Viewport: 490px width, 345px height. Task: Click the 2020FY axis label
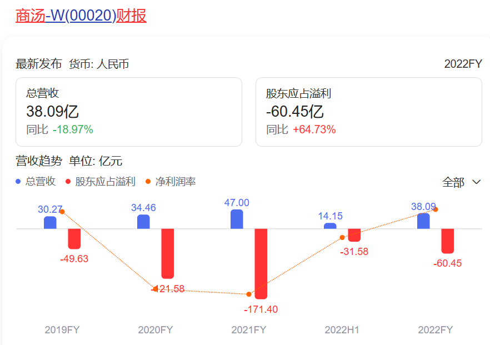click(x=156, y=329)
